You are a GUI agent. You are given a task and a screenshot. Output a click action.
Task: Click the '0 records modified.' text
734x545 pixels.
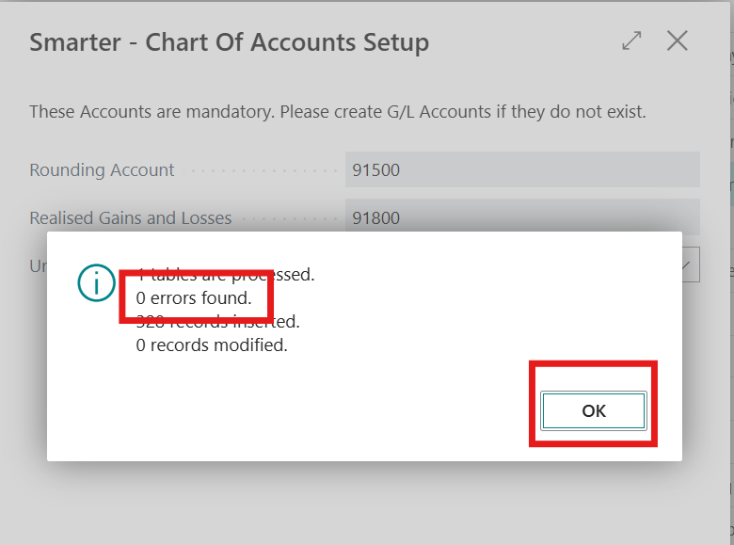(x=212, y=345)
